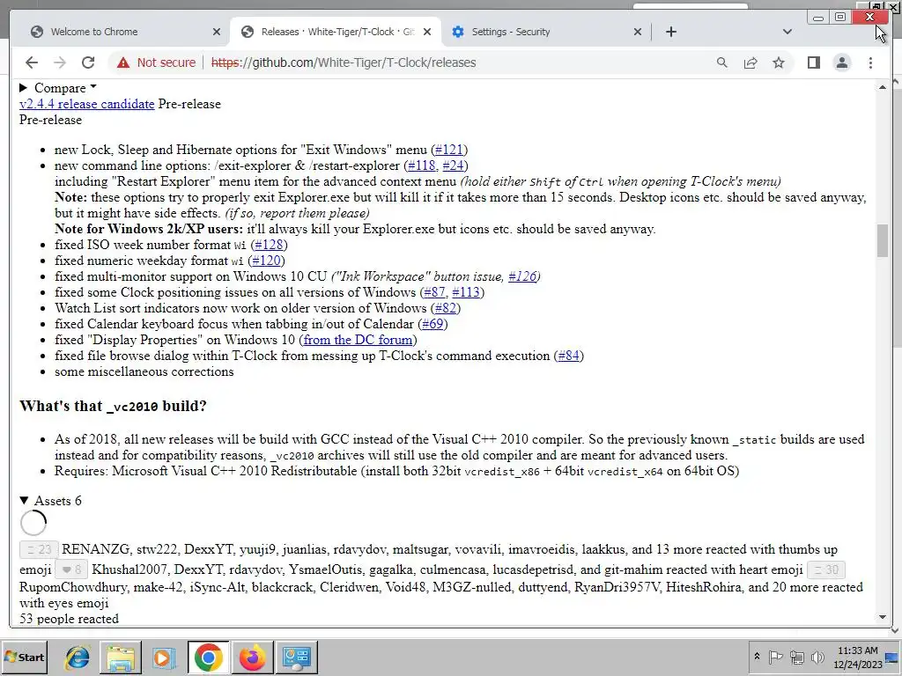The height and width of the screenshot is (676, 902).
Task: Click the loading spinner under Assets
Action: [x=33, y=523]
